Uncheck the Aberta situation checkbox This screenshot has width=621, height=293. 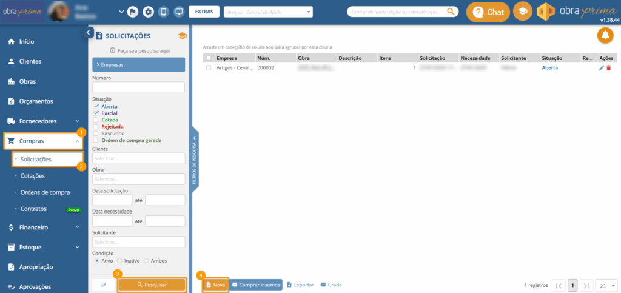96,106
